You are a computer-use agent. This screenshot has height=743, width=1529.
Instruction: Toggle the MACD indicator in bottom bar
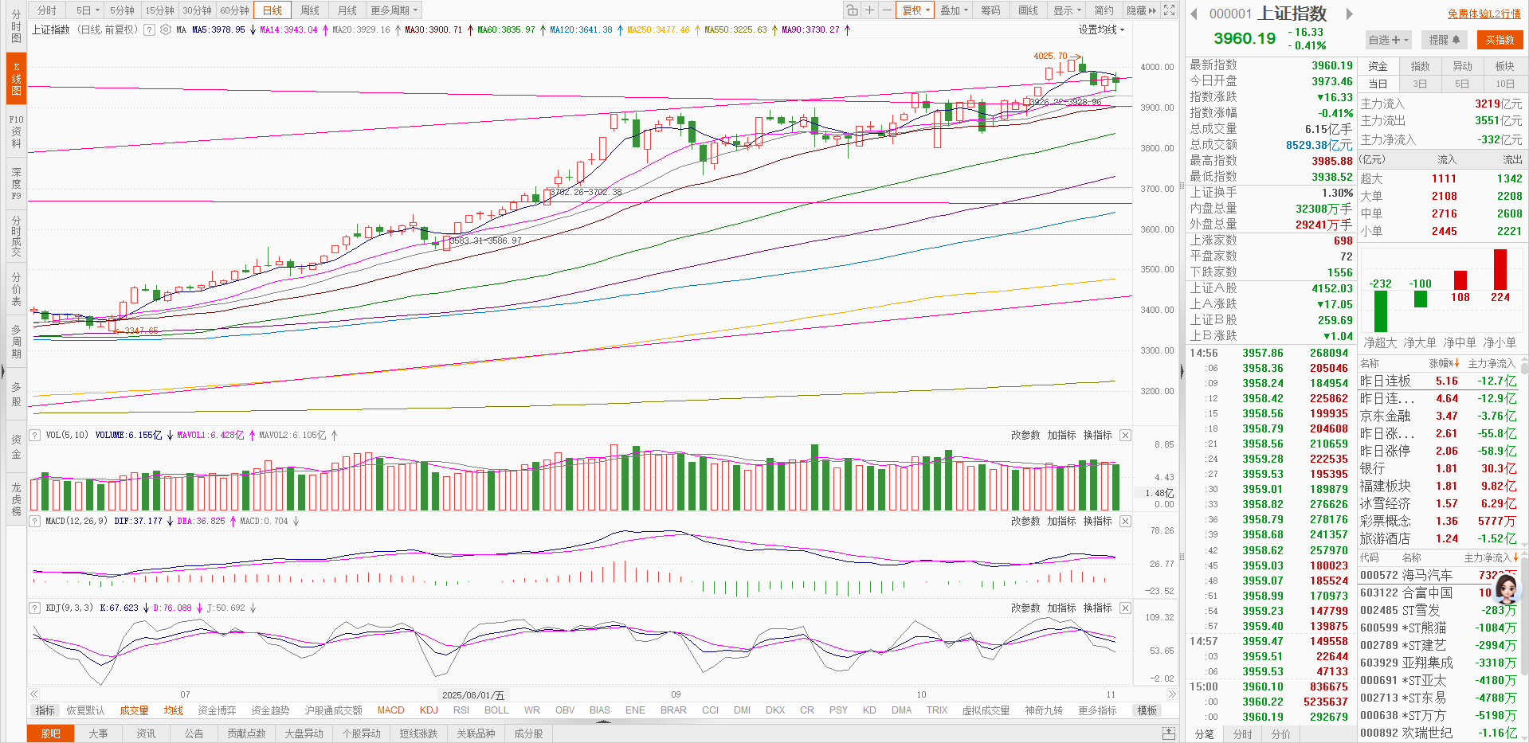click(x=390, y=710)
